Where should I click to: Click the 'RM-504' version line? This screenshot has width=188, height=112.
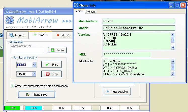109,41
